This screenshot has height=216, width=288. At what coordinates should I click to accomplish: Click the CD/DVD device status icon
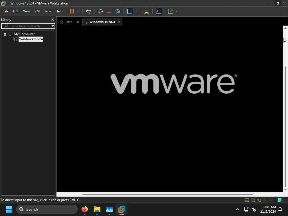(x=253, y=200)
